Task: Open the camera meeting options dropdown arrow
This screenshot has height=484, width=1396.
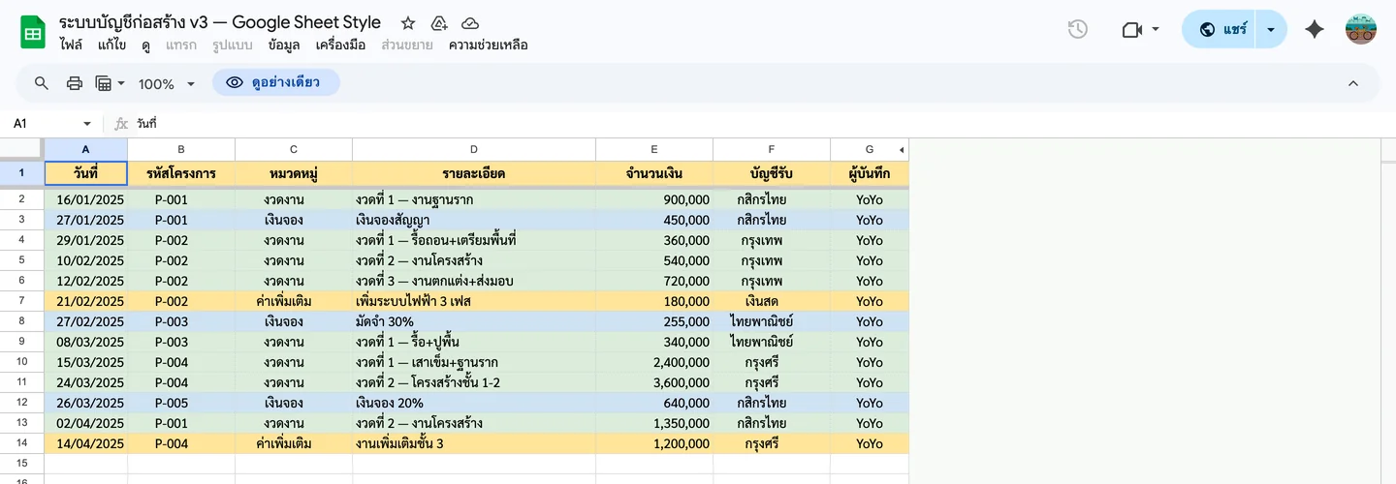Action: (1156, 30)
